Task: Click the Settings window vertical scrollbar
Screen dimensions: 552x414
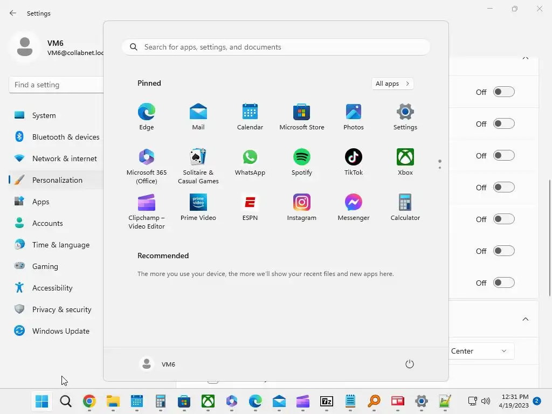Action: click(x=549, y=238)
